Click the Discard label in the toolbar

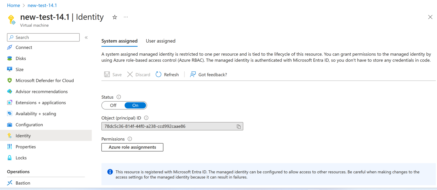(x=143, y=75)
